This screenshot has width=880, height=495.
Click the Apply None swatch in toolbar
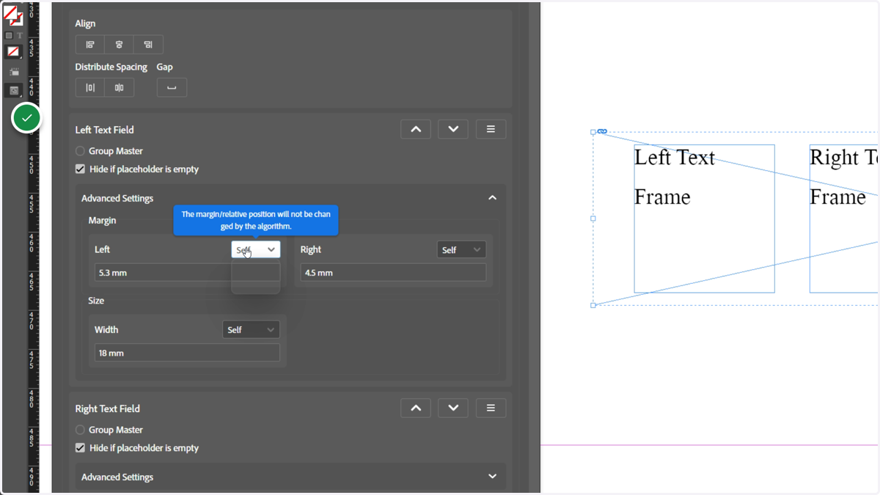click(13, 51)
